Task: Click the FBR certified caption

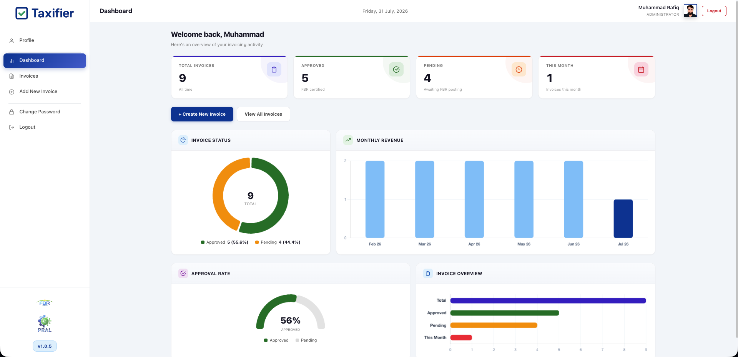Action: (313, 90)
